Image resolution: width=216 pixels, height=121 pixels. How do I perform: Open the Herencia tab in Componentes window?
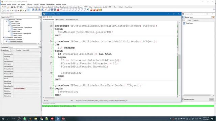[x=196, y=20]
